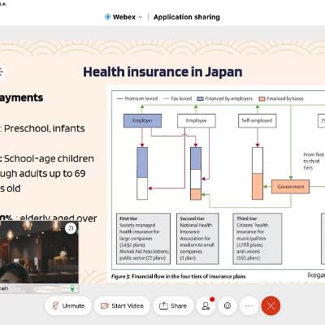Click the Employee box in diagram
Screen dimensions: 325x325
197,120
